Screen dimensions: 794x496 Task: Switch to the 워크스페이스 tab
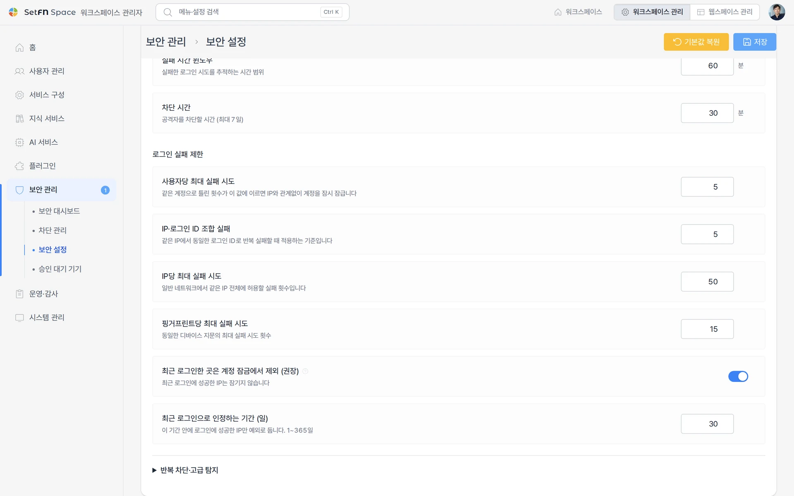point(578,12)
